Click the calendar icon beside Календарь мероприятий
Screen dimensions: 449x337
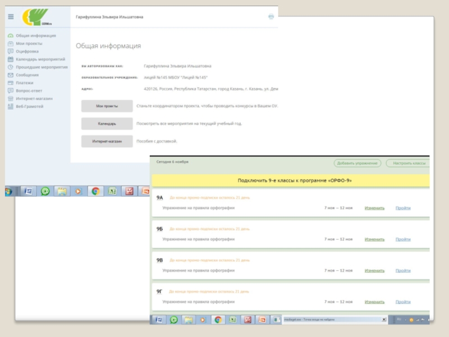pyautogui.click(x=11, y=59)
